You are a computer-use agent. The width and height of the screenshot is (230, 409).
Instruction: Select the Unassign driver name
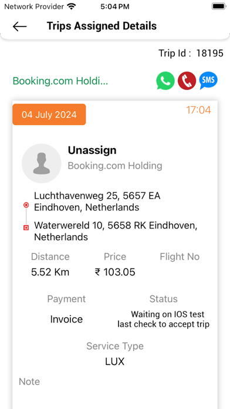pyautogui.click(x=92, y=150)
